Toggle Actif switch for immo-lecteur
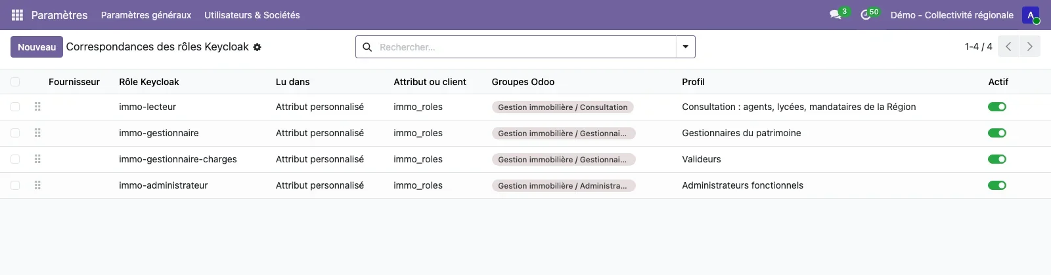The width and height of the screenshot is (1051, 275). 997,107
